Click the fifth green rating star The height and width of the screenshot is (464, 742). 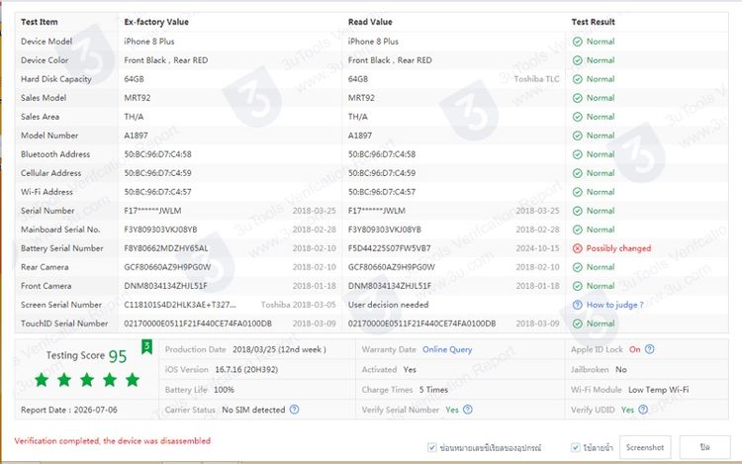(133, 379)
